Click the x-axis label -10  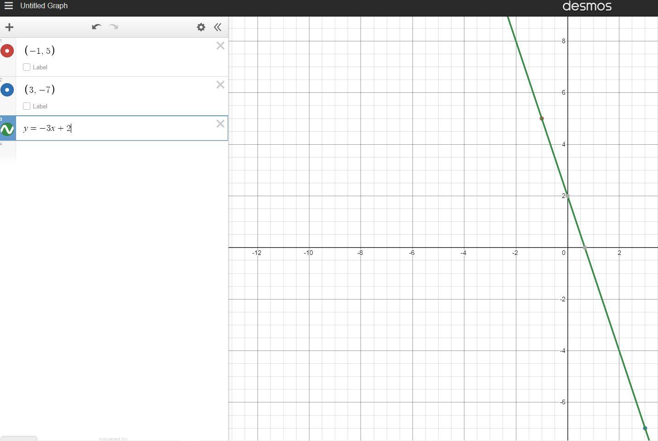point(308,253)
